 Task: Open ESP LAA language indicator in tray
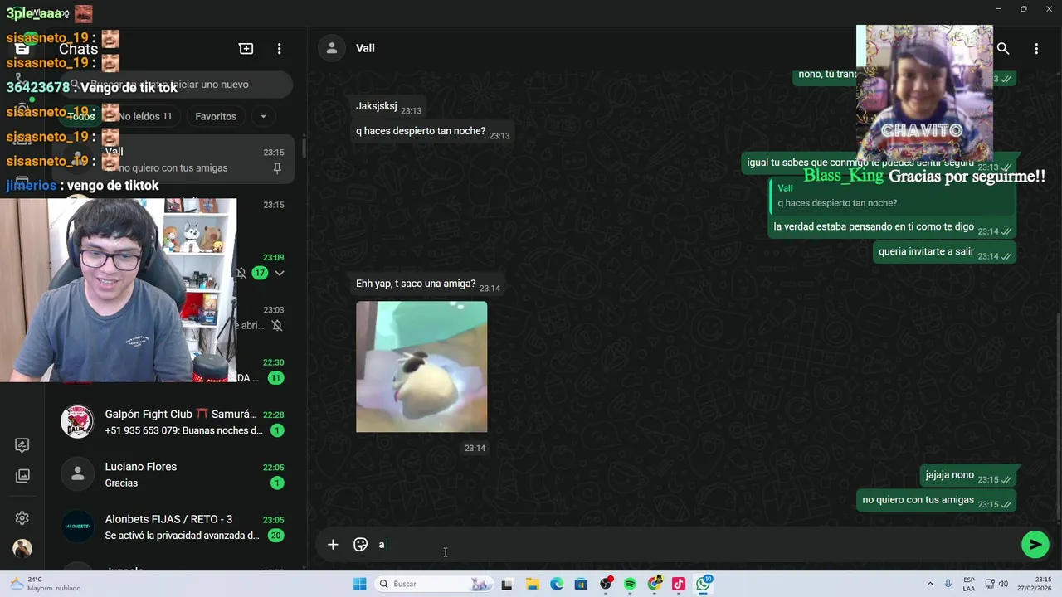click(x=969, y=585)
